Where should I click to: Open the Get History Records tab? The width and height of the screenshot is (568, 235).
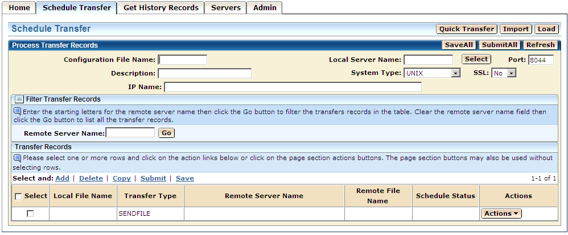tap(161, 8)
